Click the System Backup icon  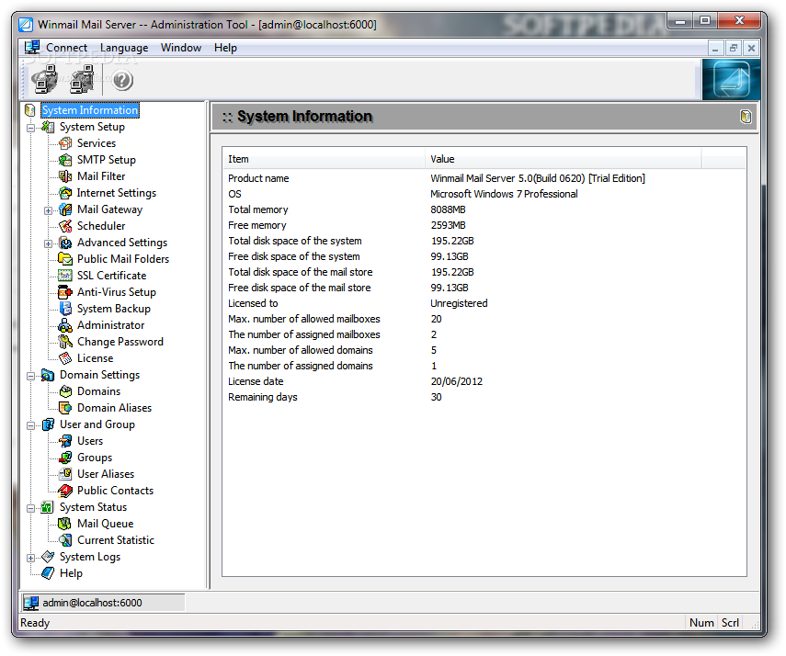(65, 309)
